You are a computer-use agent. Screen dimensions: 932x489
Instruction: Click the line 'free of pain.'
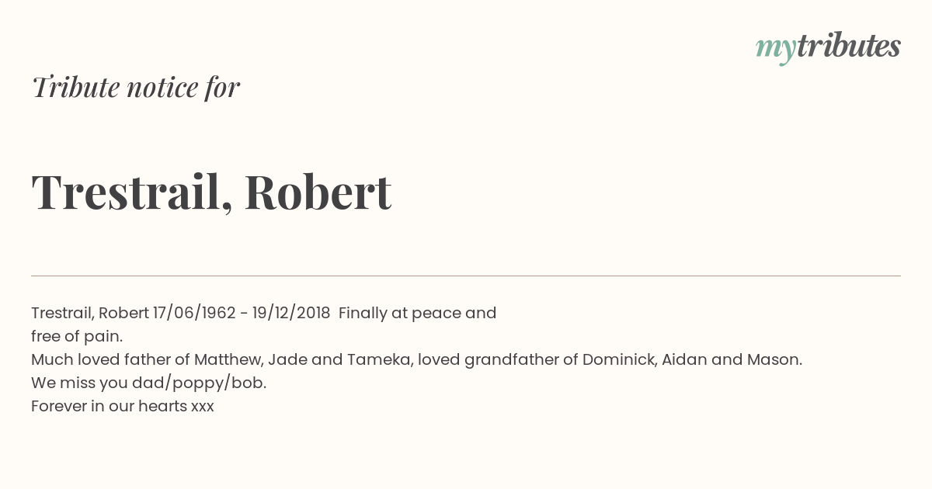pos(77,336)
